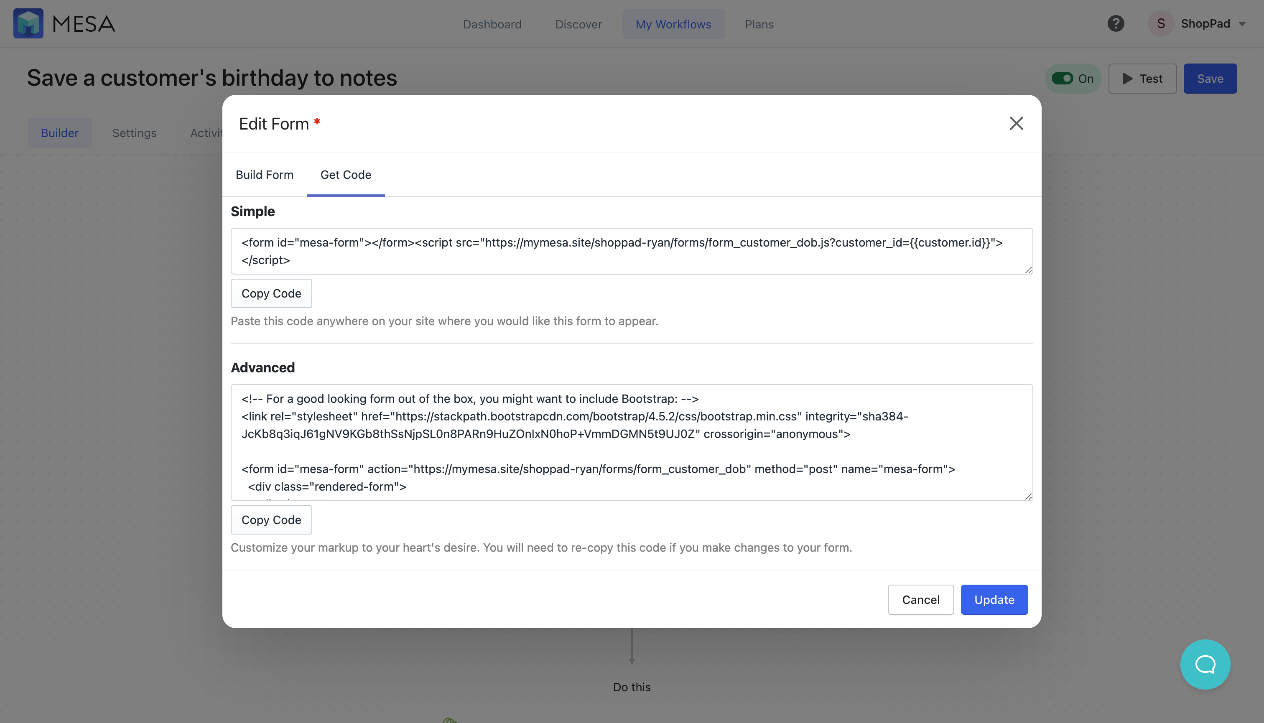
Task: Open the chat support bubble
Action: (1205, 664)
